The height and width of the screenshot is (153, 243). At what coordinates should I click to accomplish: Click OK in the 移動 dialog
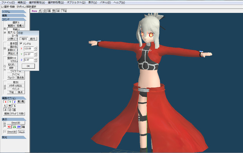tap(28, 66)
